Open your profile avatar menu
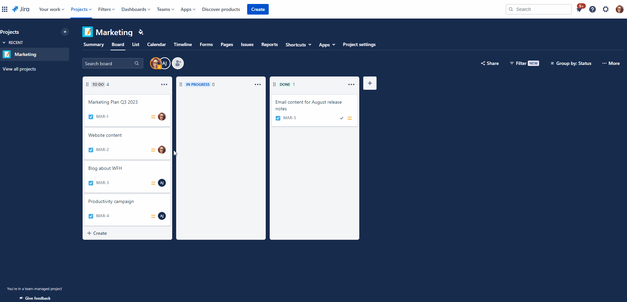Image resolution: width=627 pixels, height=302 pixels. (x=619, y=9)
